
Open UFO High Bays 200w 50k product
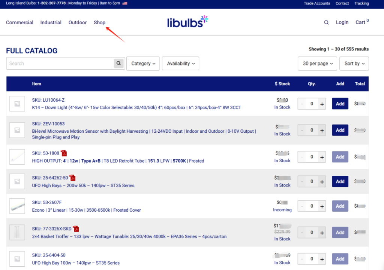pyautogui.click(x=83, y=185)
